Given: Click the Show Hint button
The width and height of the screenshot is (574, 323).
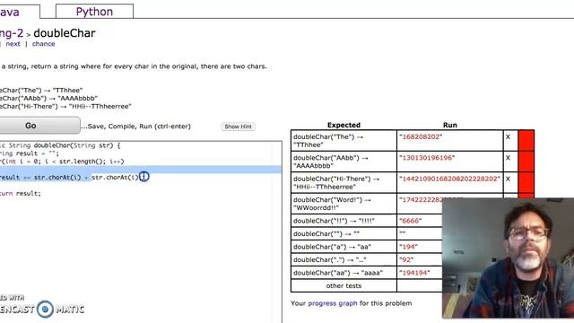Looking at the screenshot, I should pos(238,127).
